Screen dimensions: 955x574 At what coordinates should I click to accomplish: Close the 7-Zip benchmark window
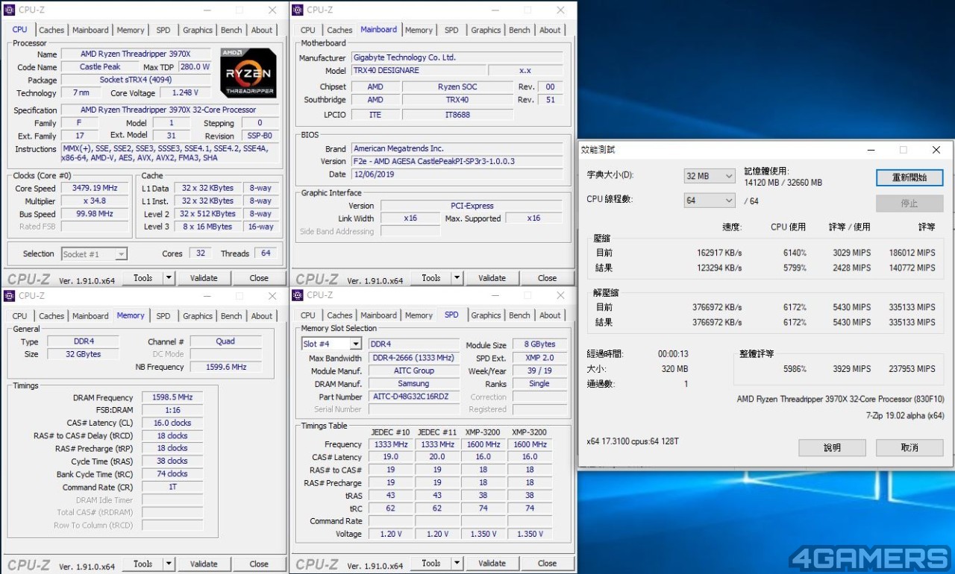tap(936, 149)
